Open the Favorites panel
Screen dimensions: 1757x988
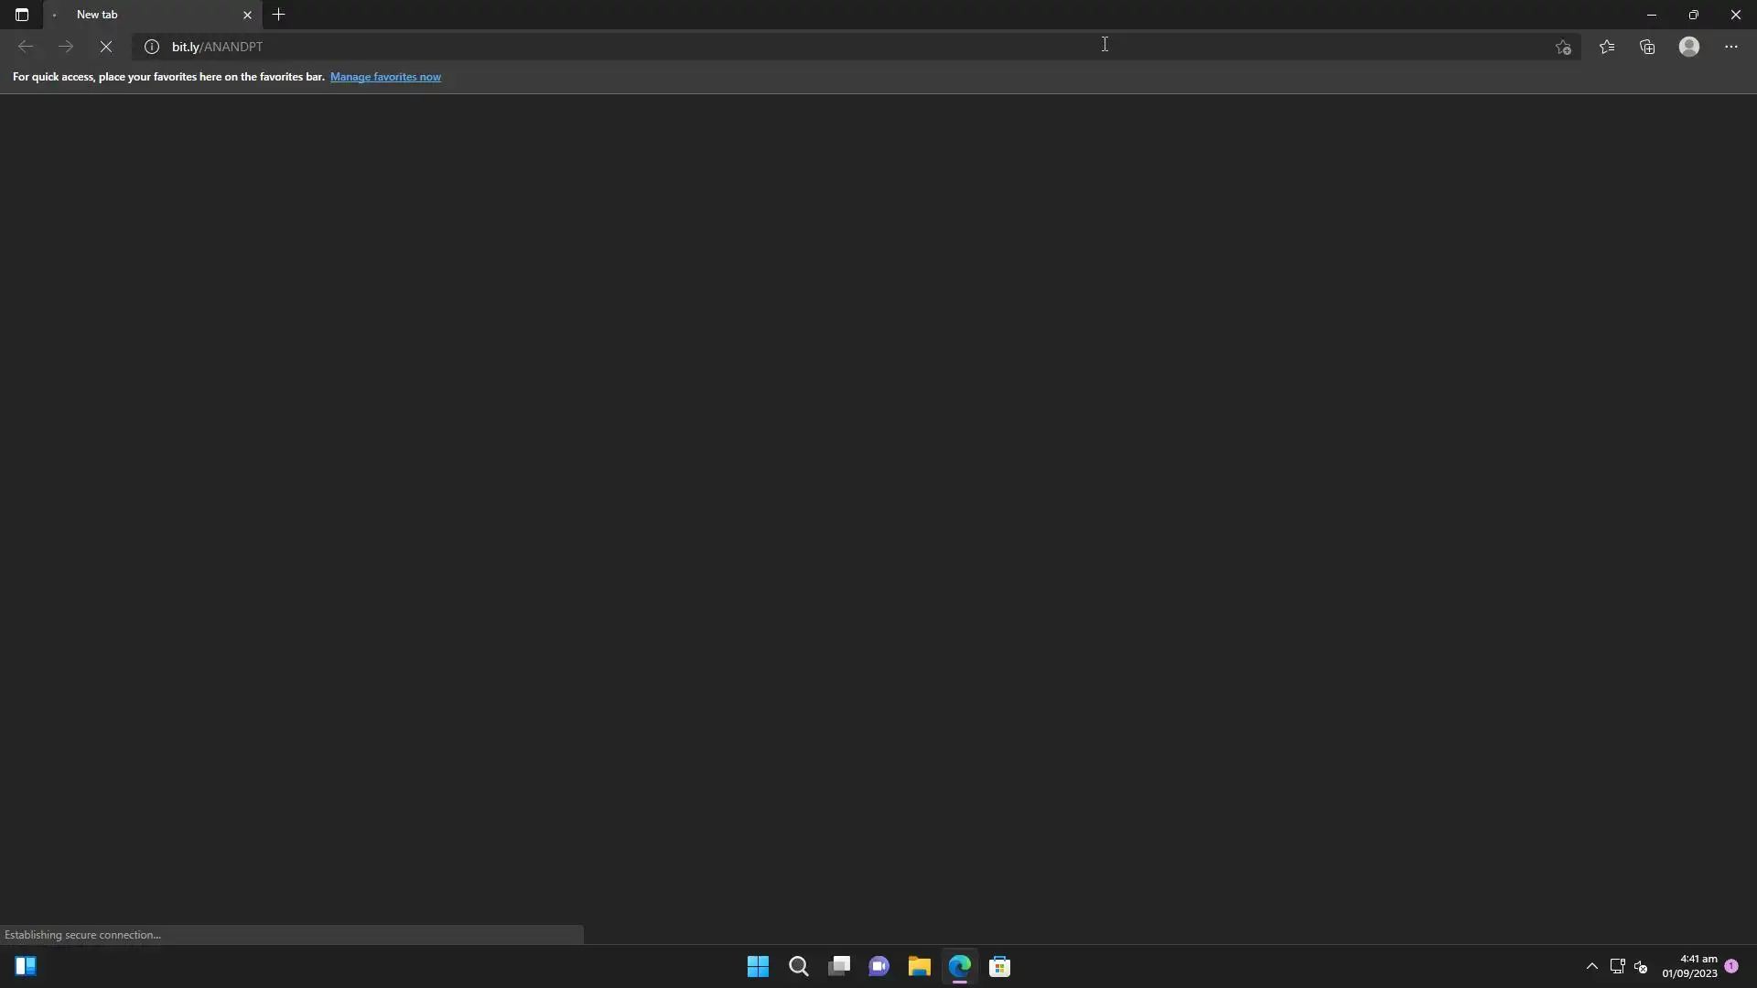pos(1607,47)
